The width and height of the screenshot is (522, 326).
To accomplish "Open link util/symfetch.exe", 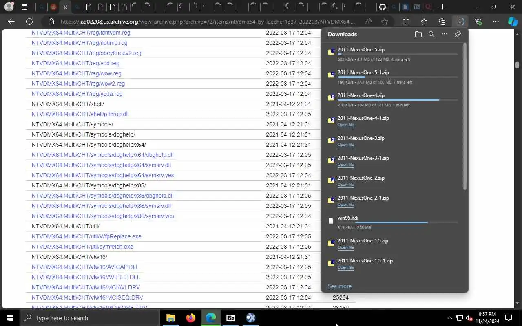I will [x=82, y=247].
